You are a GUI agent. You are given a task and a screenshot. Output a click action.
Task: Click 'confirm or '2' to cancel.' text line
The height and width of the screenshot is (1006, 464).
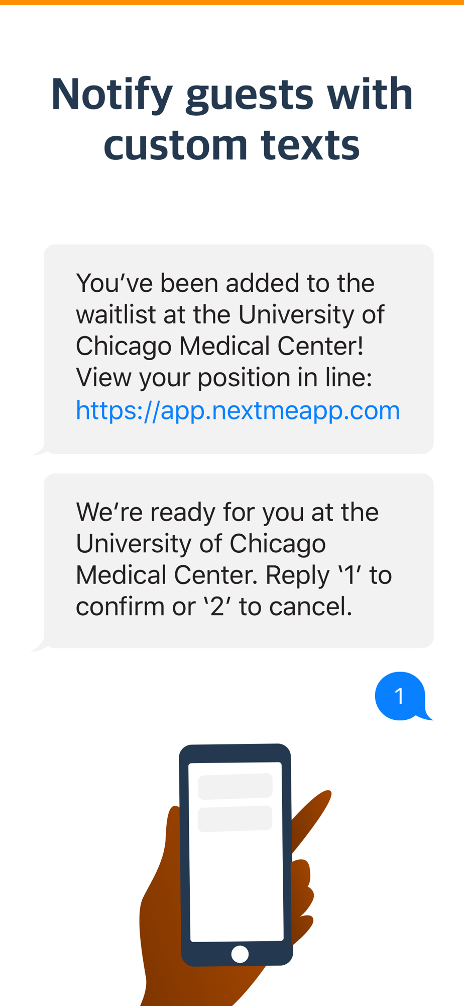click(214, 607)
